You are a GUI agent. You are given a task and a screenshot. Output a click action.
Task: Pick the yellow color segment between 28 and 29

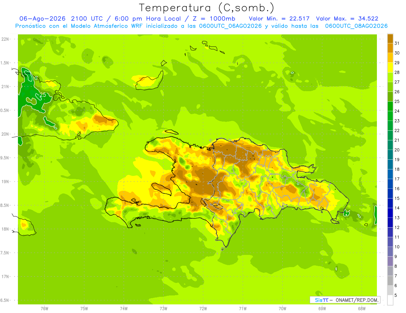390,68
